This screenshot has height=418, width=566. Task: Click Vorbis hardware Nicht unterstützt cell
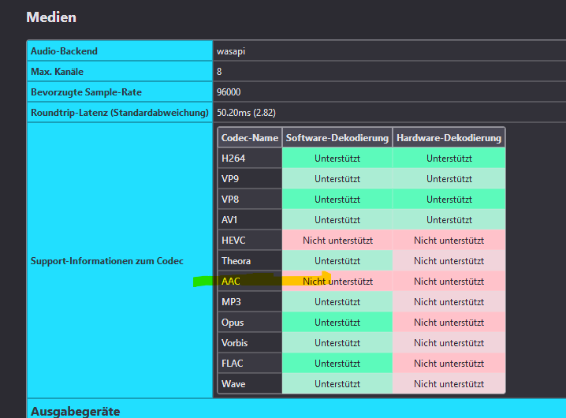(449, 343)
